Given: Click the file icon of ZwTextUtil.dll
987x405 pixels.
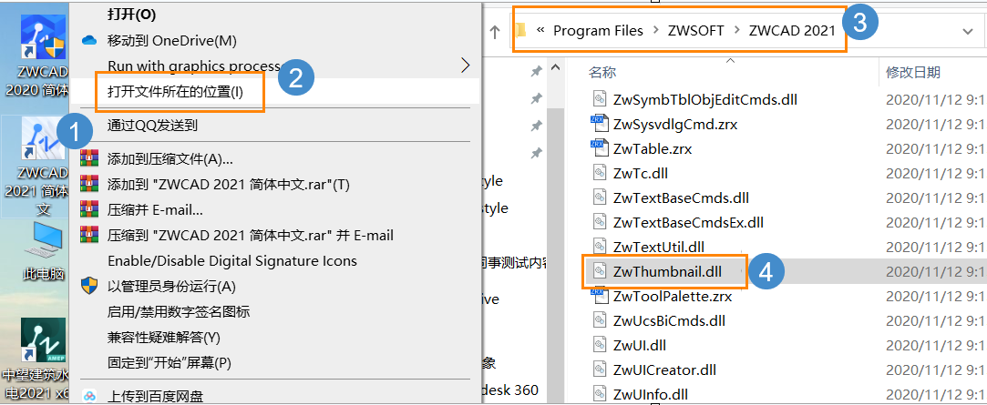Looking at the screenshot, I should click(599, 247).
